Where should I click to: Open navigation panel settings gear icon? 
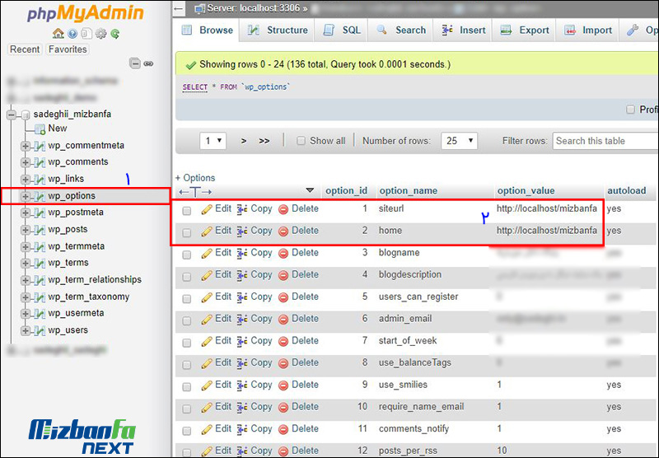100,34
